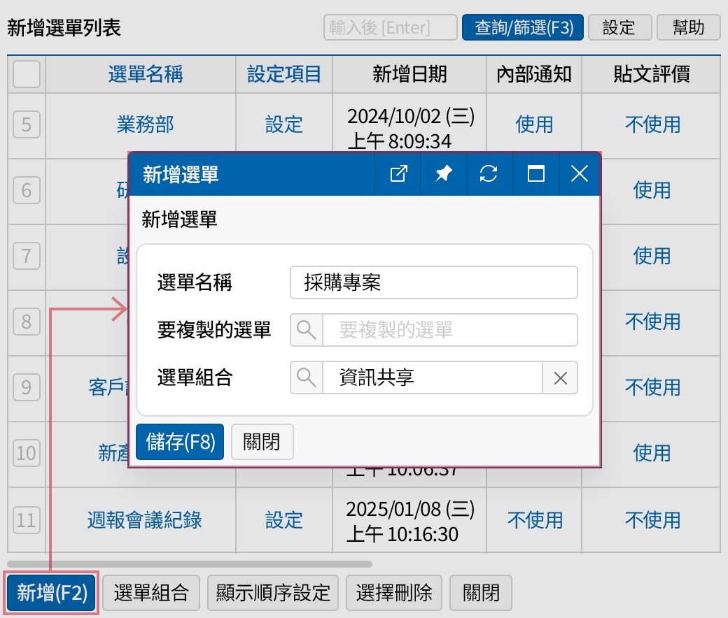The width and height of the screenshot is (728, 618).
Task: Select the select-all checkbox in the table header
Action: click(25, 75)
